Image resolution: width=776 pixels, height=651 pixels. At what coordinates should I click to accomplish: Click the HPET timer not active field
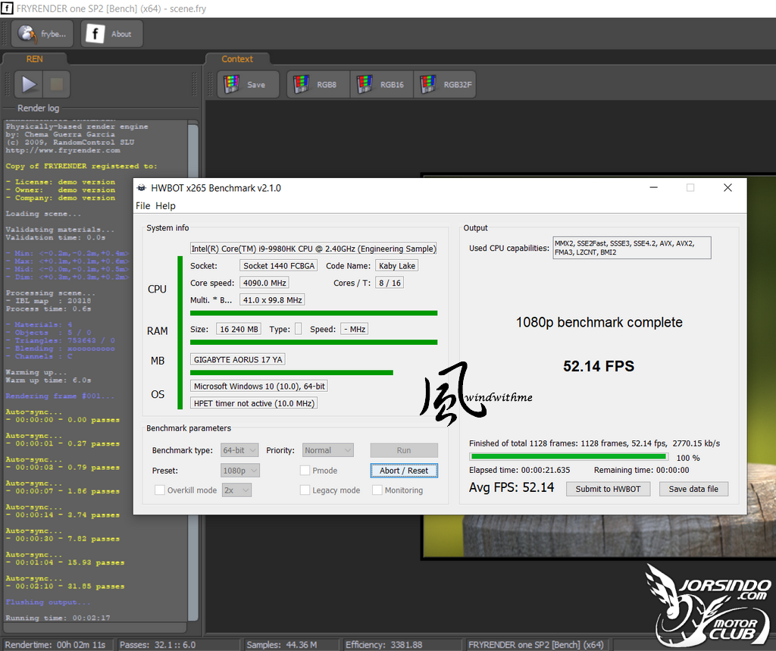click(253, 403)
